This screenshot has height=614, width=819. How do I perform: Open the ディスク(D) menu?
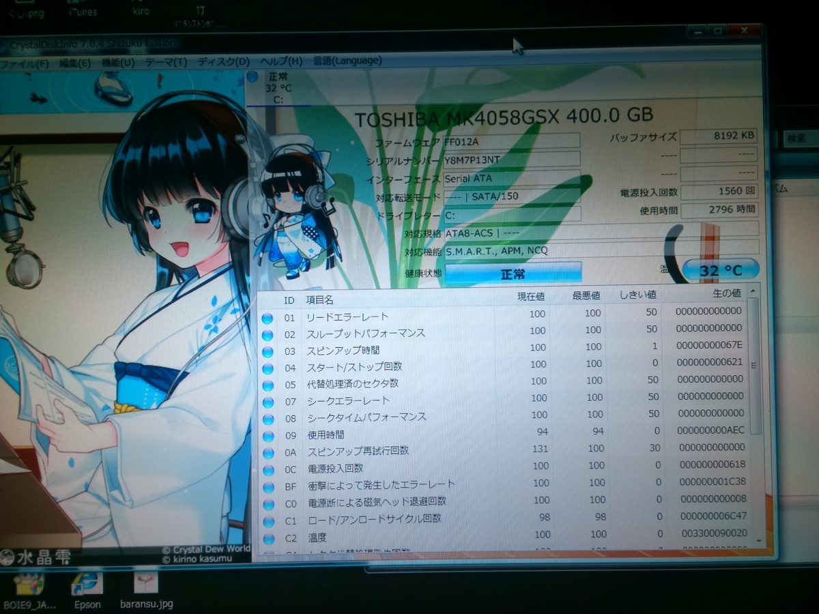(x=223, y=61)
